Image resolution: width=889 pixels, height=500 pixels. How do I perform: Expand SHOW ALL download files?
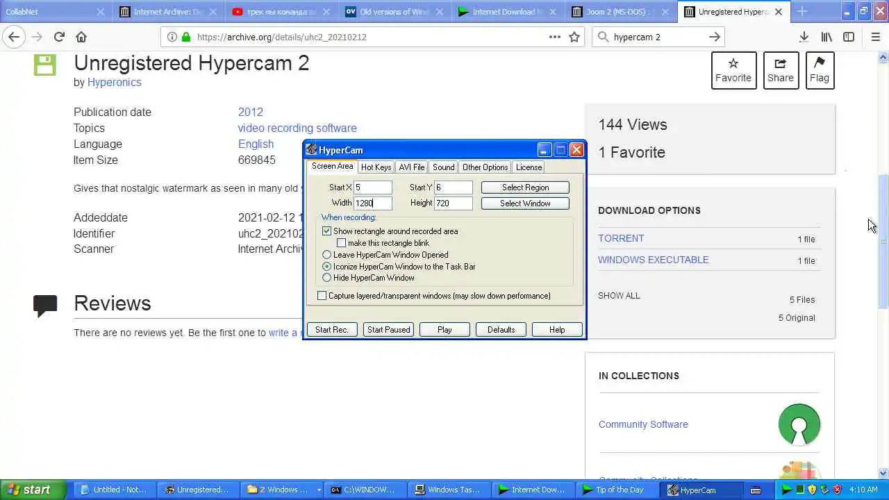click(619, 295)
